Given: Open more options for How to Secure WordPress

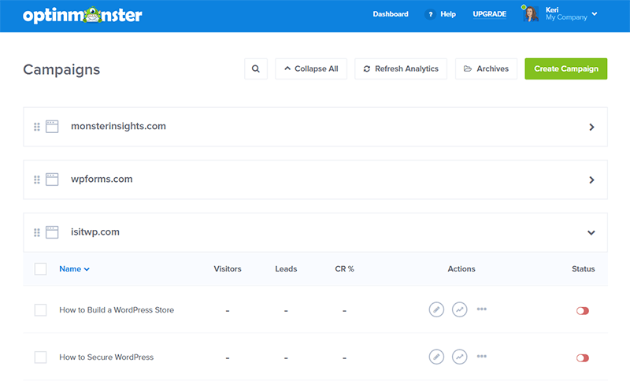Looking at the screenshot, I should [482, 356].
